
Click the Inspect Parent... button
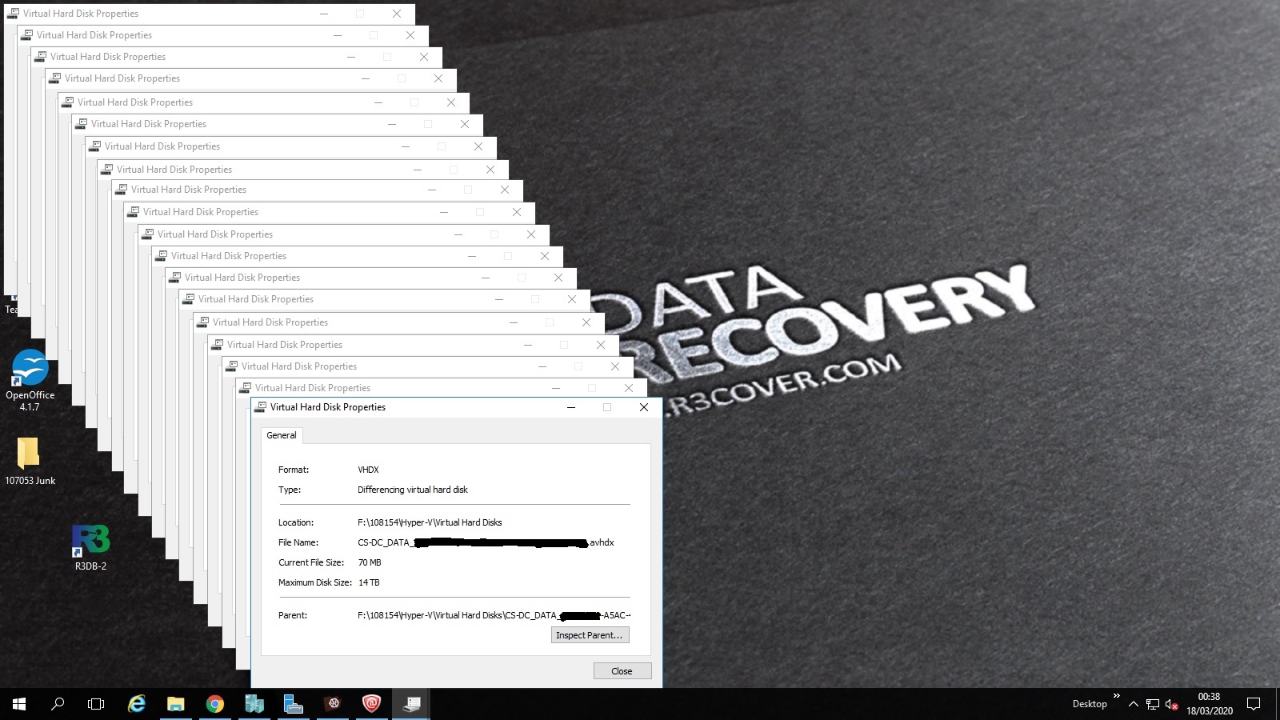[590, 635]
